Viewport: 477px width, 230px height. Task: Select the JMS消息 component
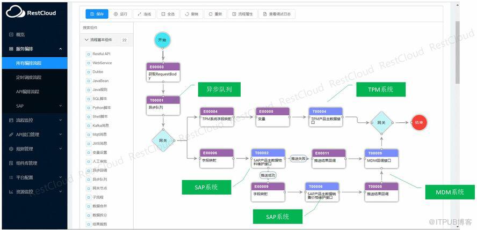click(x=97, y=143)
